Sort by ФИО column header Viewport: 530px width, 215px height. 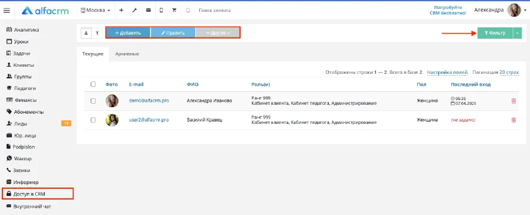[192, 85]
